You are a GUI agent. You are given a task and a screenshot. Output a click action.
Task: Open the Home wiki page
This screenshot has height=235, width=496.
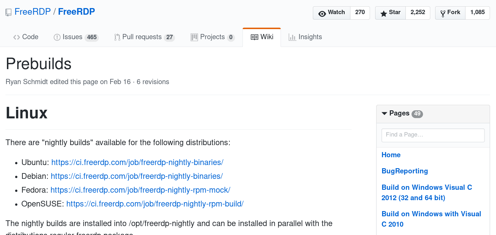(x=391, y=155)
